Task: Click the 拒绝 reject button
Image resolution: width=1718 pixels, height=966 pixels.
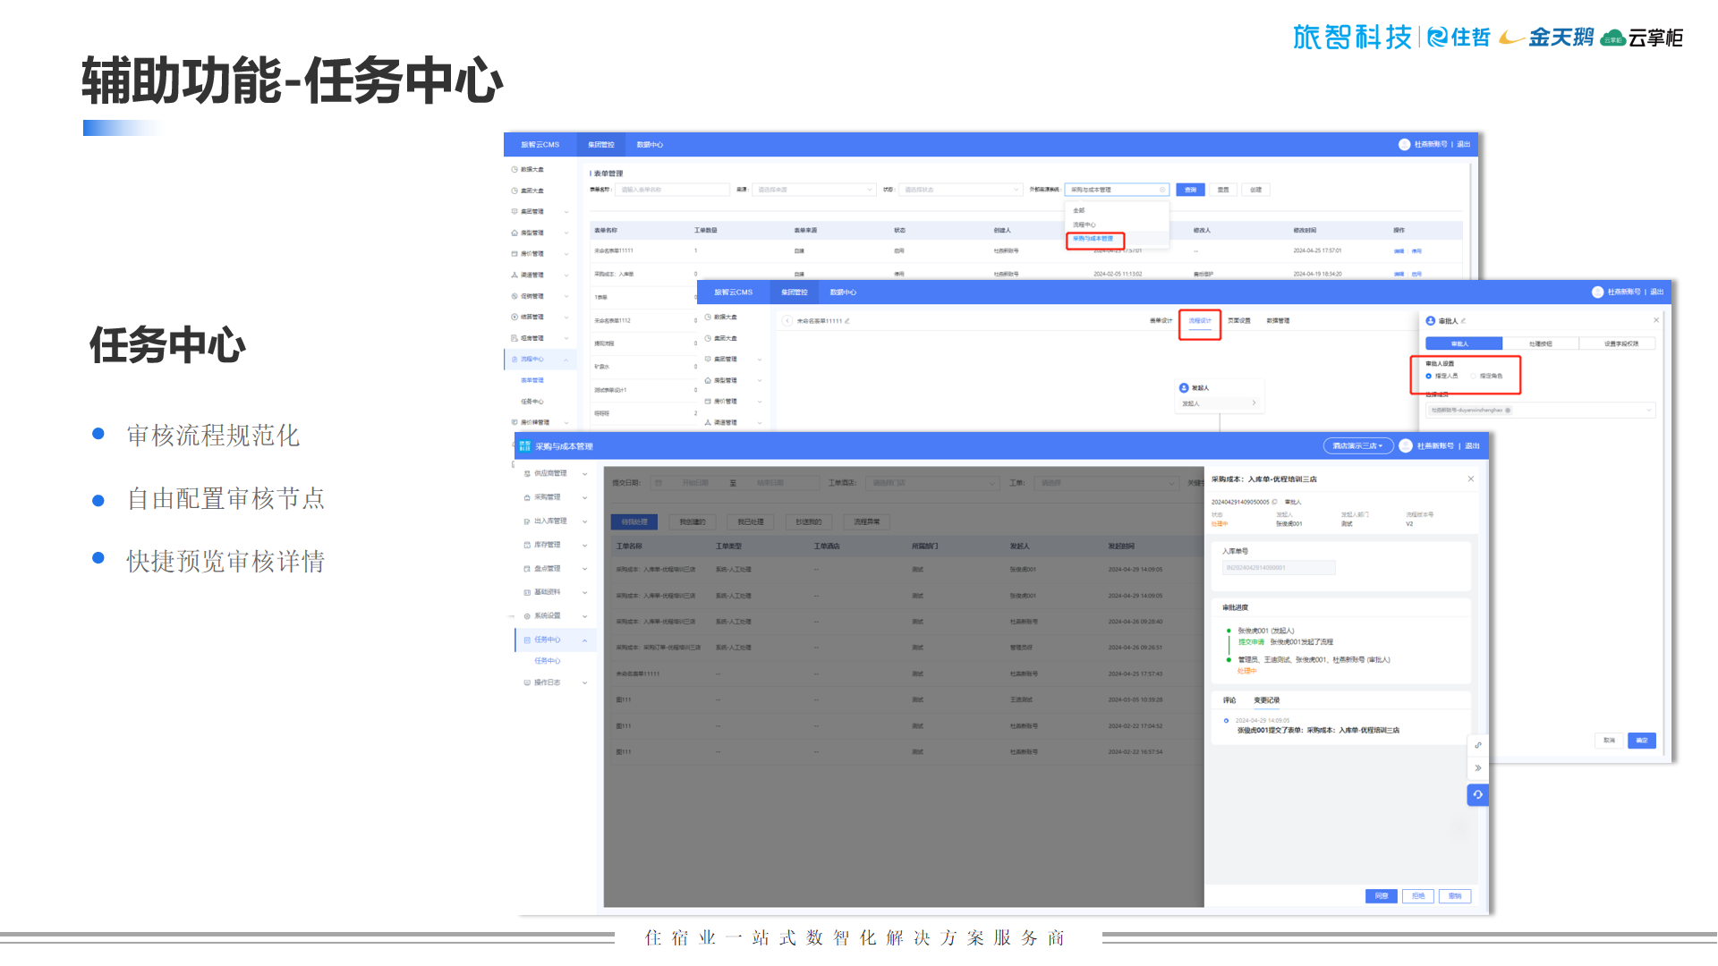Action: pyautogui.click(x=1417, y=896)
